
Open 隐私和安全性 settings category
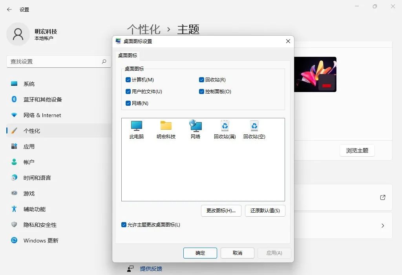pos(58,224)
